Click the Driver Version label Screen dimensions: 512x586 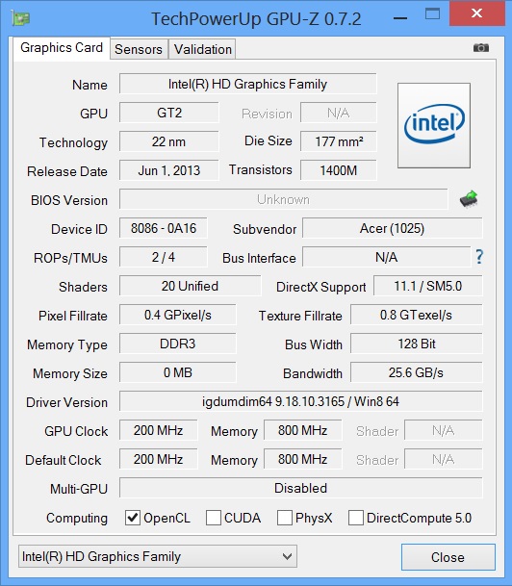coord(67,402)
